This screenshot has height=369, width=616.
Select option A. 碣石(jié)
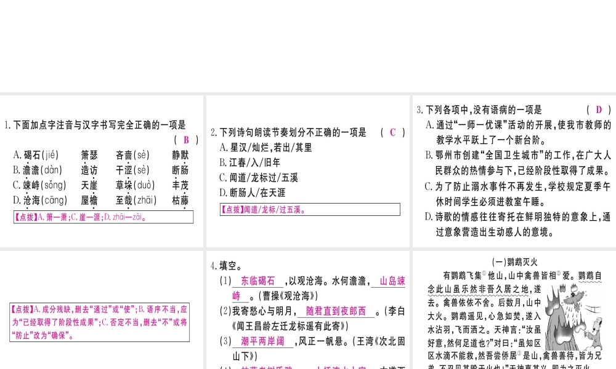coord(36,155)
